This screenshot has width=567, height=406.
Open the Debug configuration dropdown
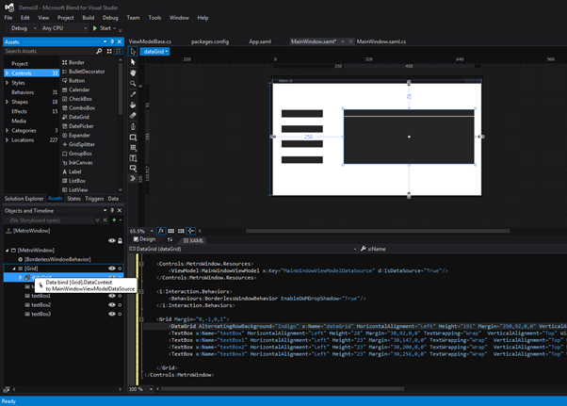(x=24, y=28)
